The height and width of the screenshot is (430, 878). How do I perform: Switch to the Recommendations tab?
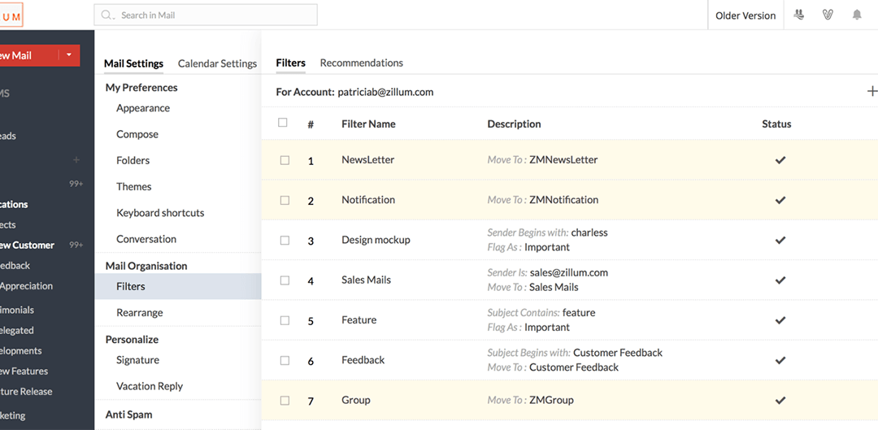[361, 63]
